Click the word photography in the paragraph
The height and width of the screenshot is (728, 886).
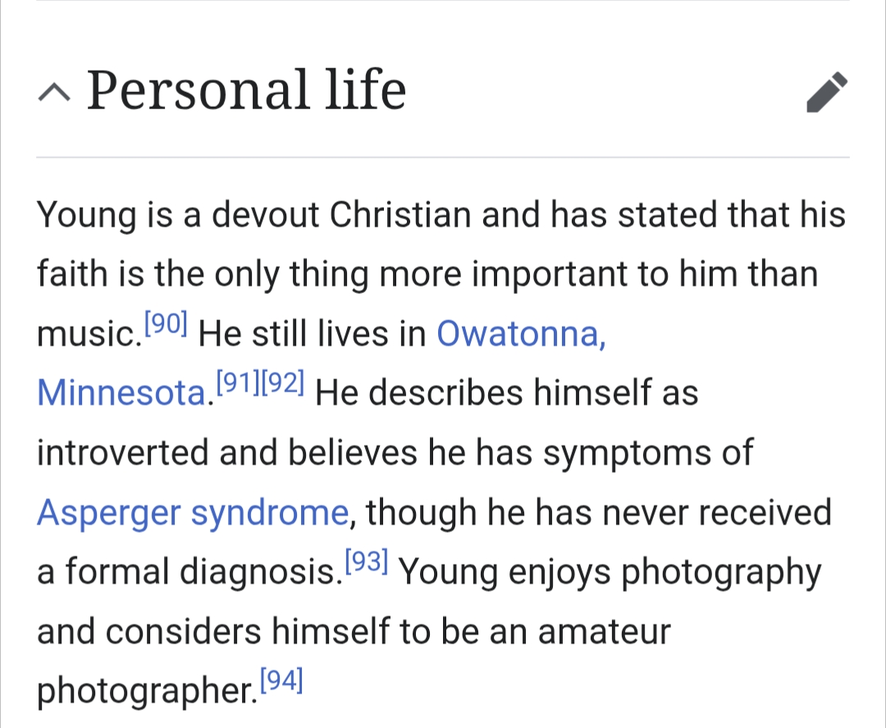point(721,573)
